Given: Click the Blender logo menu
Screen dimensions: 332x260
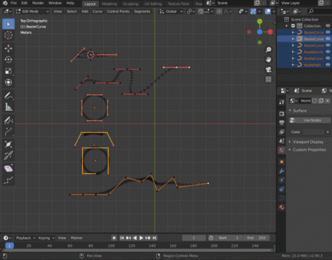Looking at the screenshot, I should pos(5,3).
